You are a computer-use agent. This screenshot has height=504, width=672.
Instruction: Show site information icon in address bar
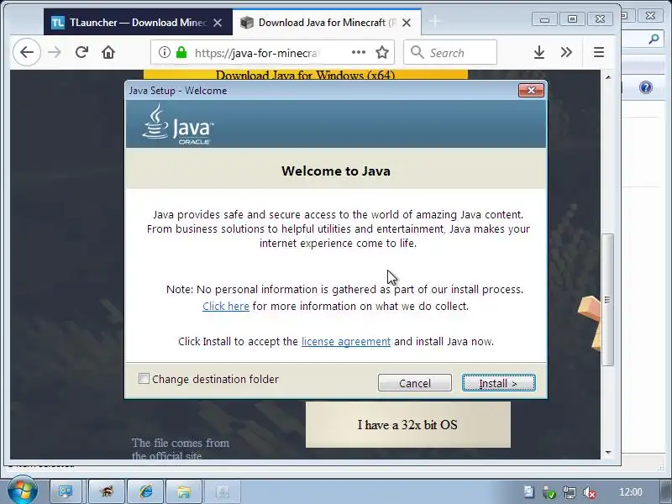(164, 52)
